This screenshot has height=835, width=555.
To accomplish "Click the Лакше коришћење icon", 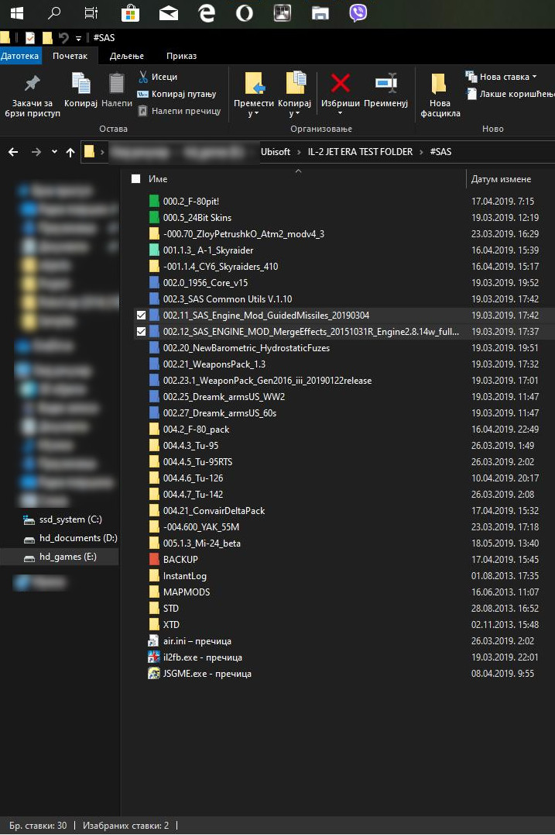I will tap(471, 94).
